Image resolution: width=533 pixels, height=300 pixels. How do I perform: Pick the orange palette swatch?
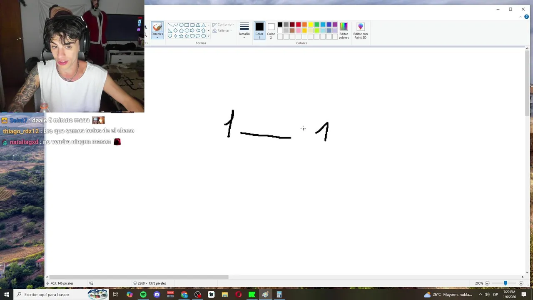(304, 25)
